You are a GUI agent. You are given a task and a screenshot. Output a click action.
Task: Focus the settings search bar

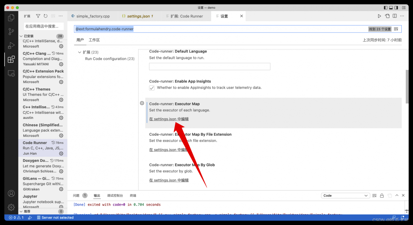(x=238, y=29)
